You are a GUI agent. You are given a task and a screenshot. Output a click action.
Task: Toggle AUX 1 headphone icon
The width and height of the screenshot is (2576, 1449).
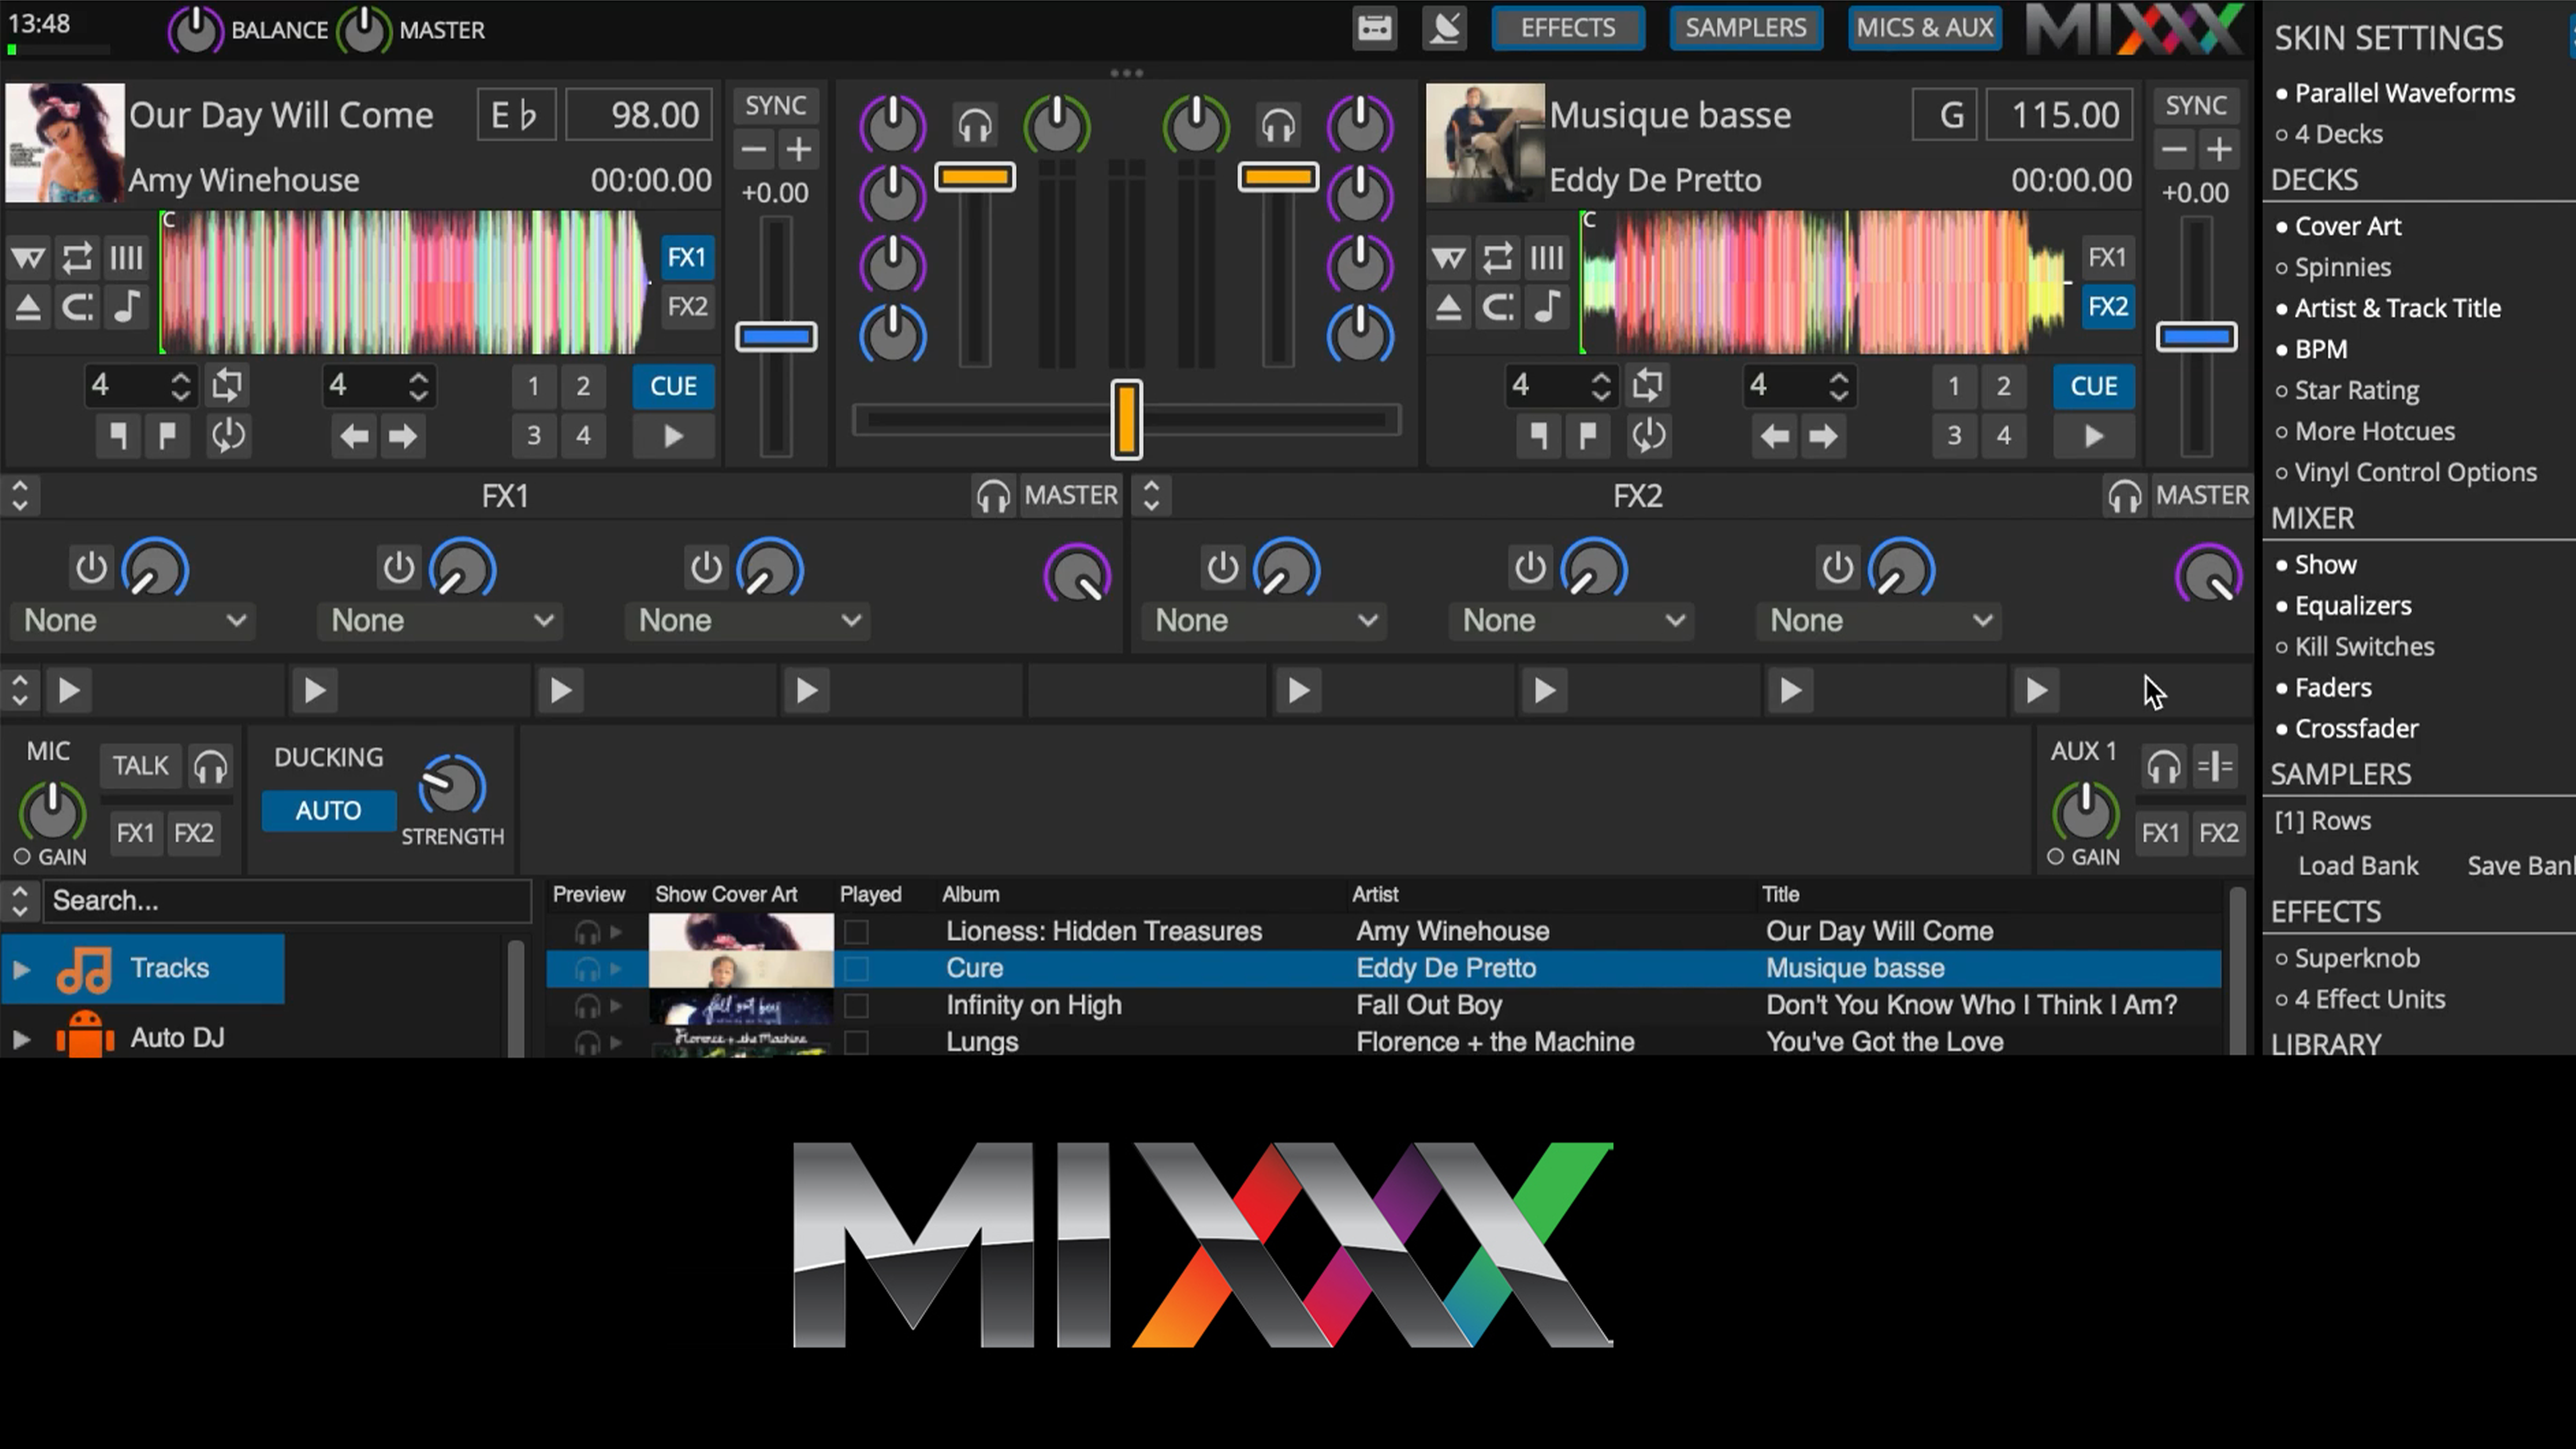(2164, 767)
